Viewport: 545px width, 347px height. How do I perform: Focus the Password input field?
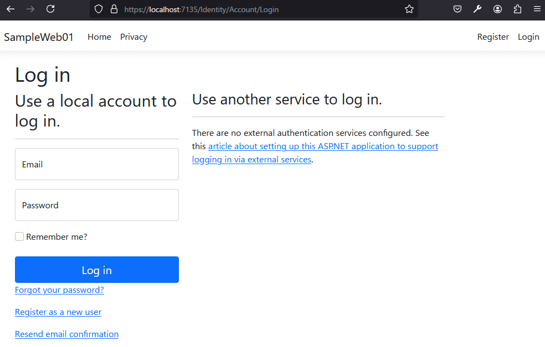pos(97,205)
